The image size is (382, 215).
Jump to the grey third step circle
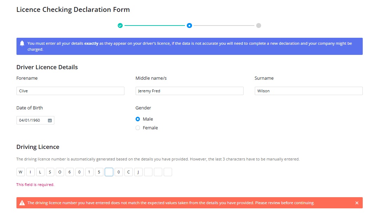[259, 26]
